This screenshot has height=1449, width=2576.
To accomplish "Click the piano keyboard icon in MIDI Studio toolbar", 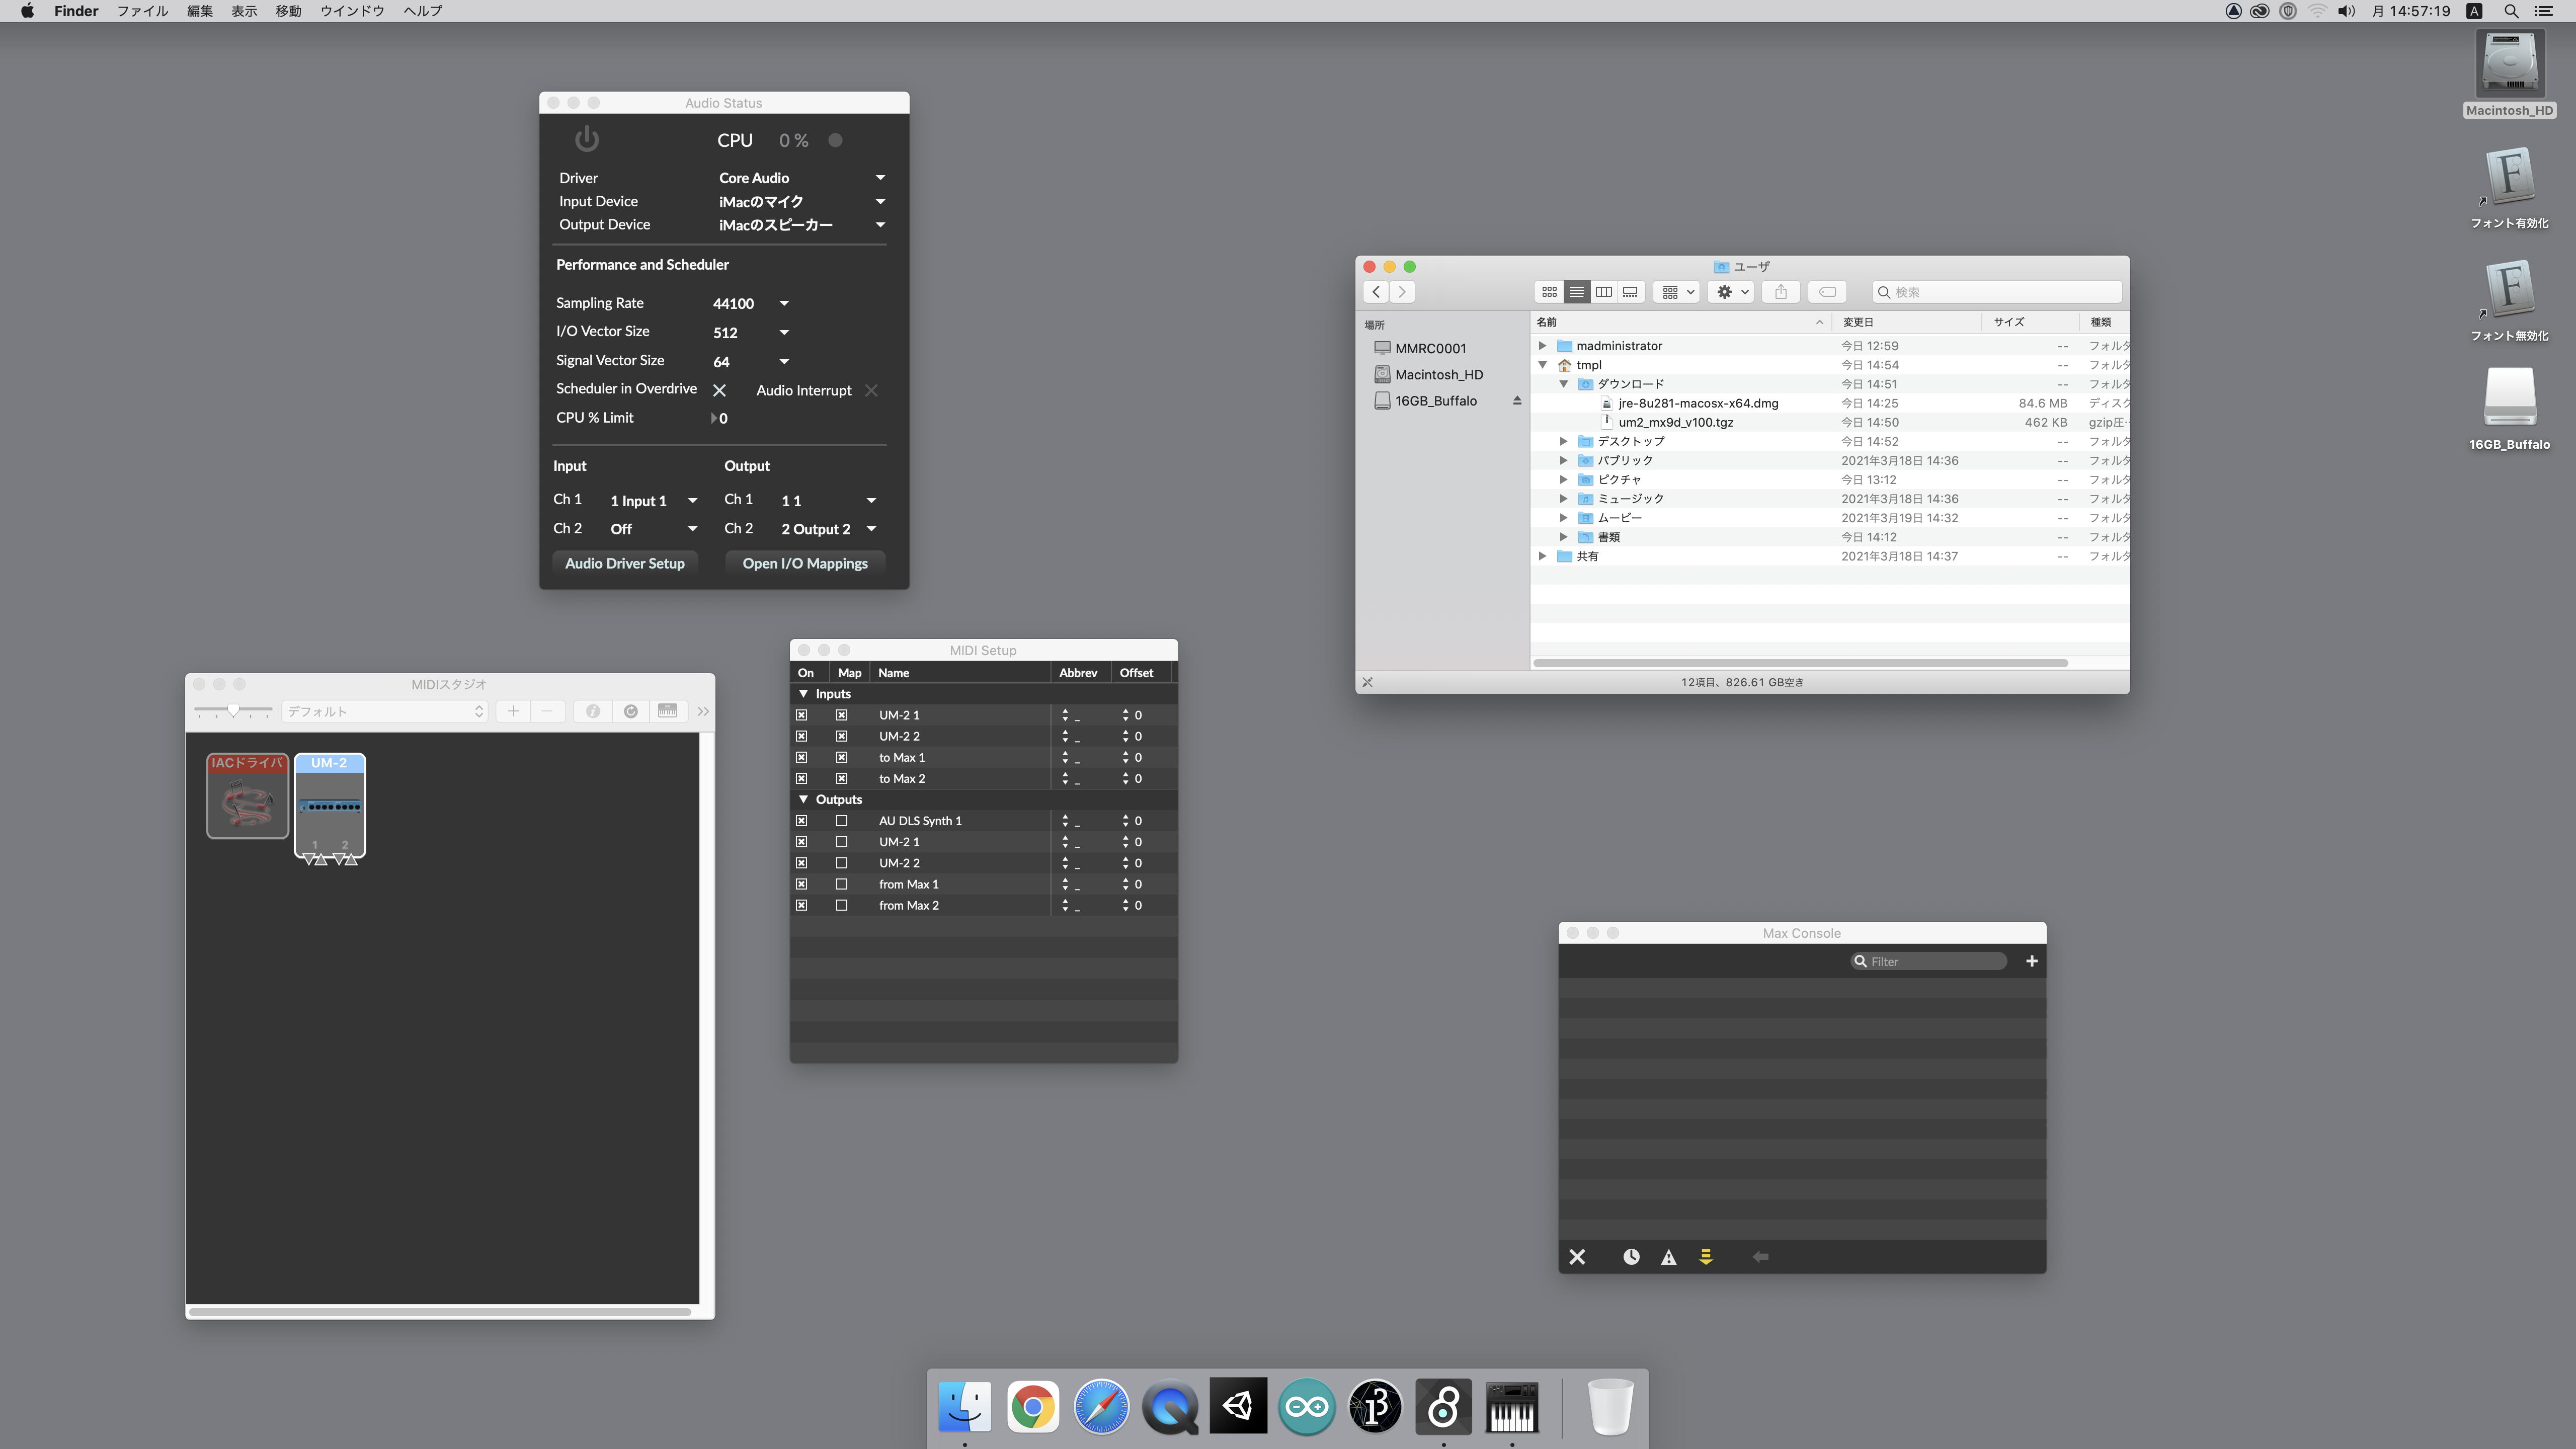I will [x=667, y=711].
